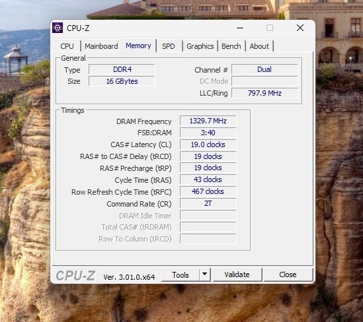Click the Memory tab
363x322 pixels.
pos(138,46)
